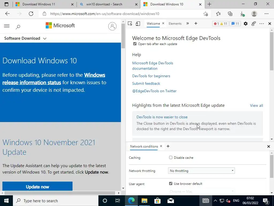Image resolution: width=274 pixels, height=206 pixels.
Task: Toggle device emulation in DevTools
Action: click(138, 24)
